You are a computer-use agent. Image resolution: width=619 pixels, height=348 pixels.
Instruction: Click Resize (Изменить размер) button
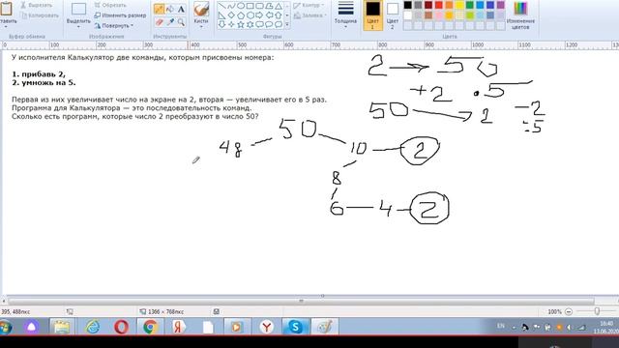click(120, 15)
